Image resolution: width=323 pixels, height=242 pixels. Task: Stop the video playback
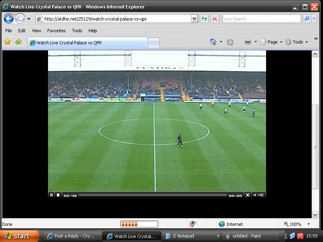click(58, 195)
